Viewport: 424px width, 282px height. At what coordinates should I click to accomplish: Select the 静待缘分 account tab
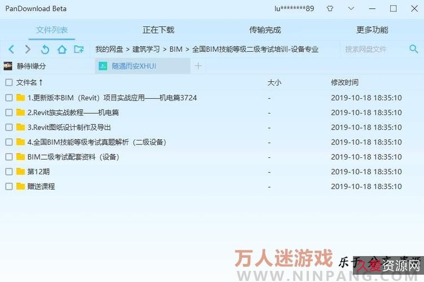point(47,66)
